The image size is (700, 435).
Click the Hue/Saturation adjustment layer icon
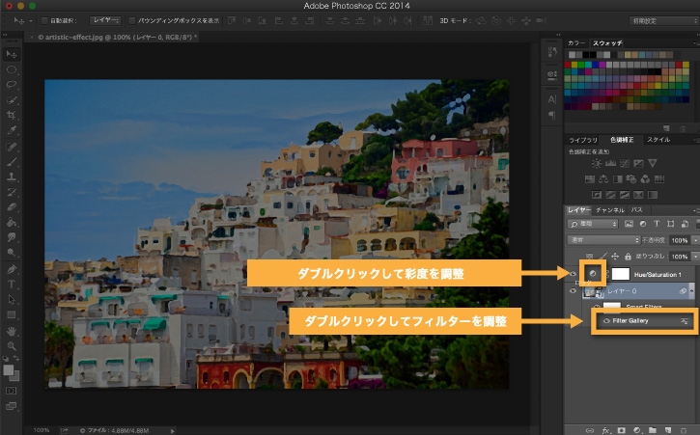593,274
